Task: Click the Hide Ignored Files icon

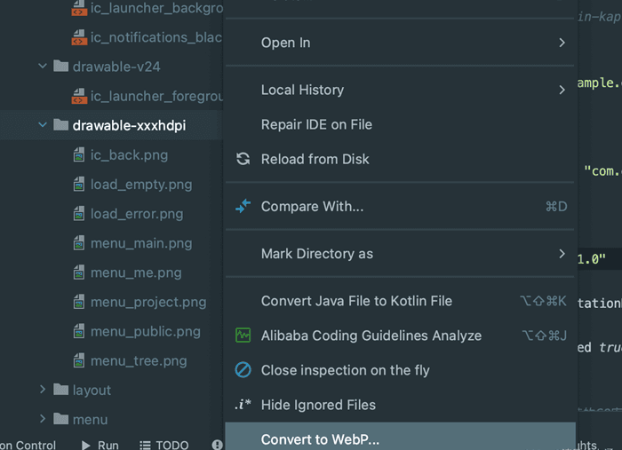Action: tap(243, 405)
